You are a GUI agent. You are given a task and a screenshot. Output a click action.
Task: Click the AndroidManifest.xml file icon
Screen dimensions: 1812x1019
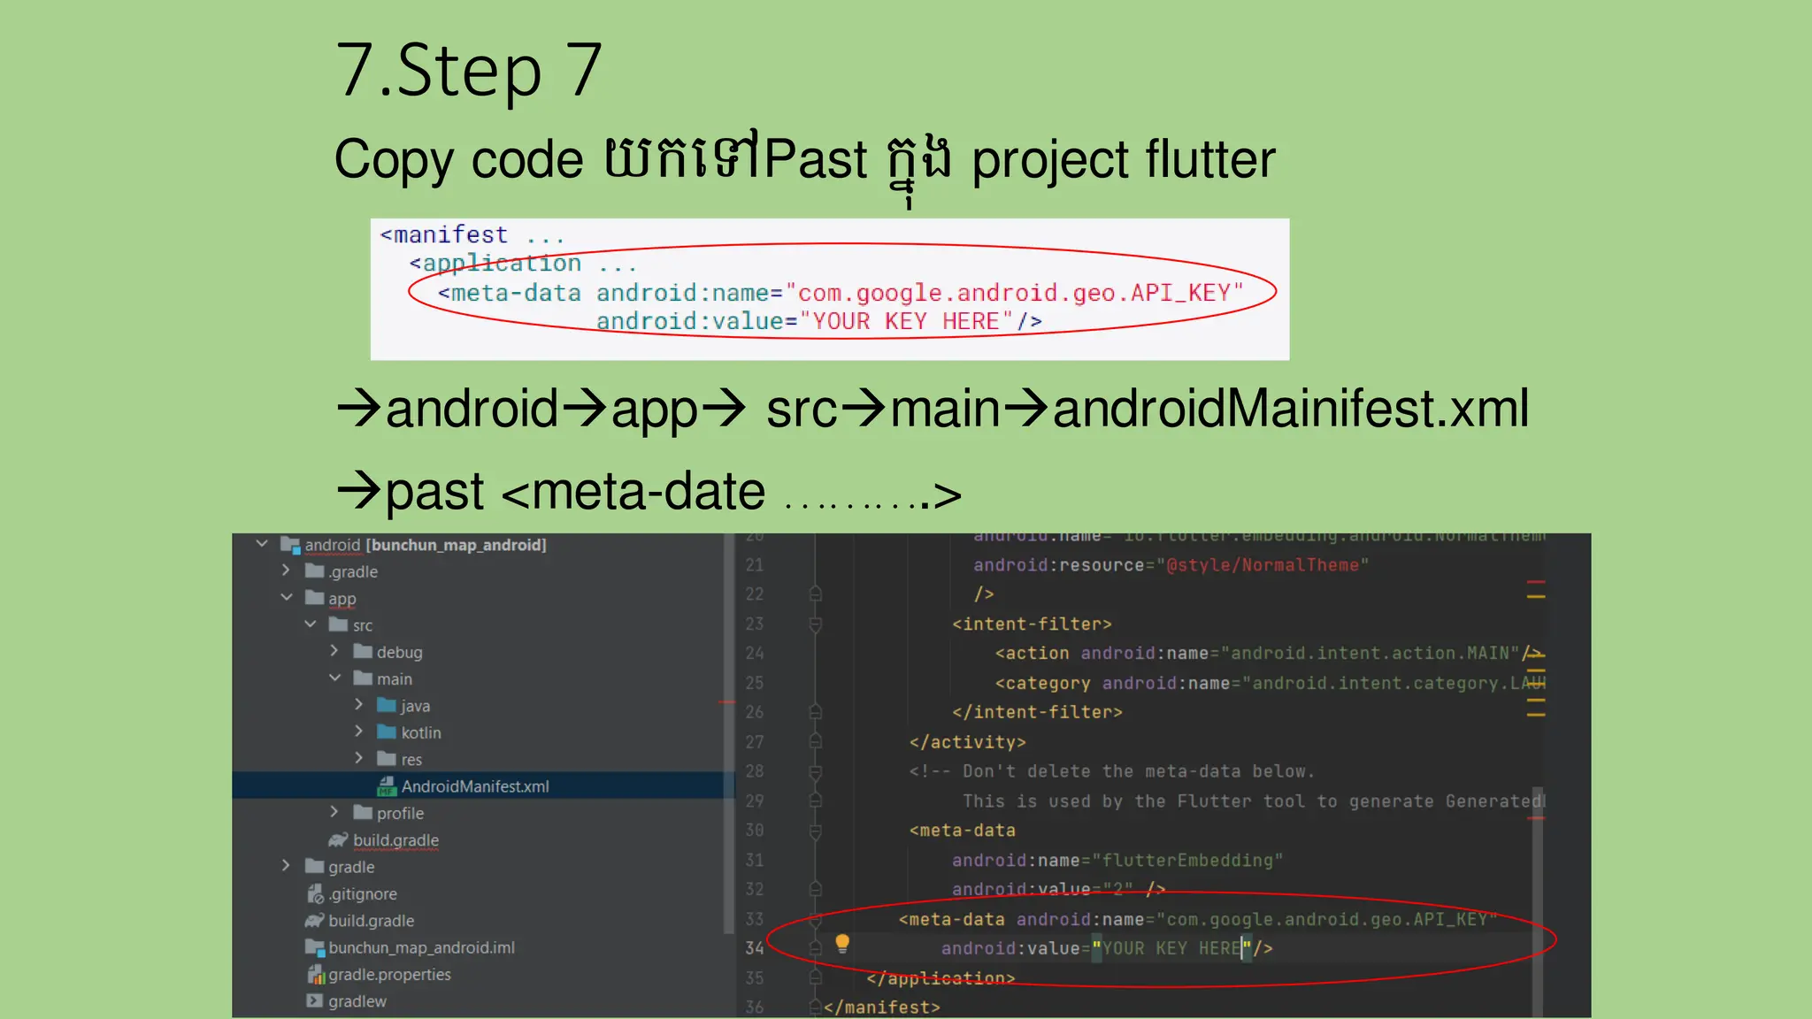(387, 785)
